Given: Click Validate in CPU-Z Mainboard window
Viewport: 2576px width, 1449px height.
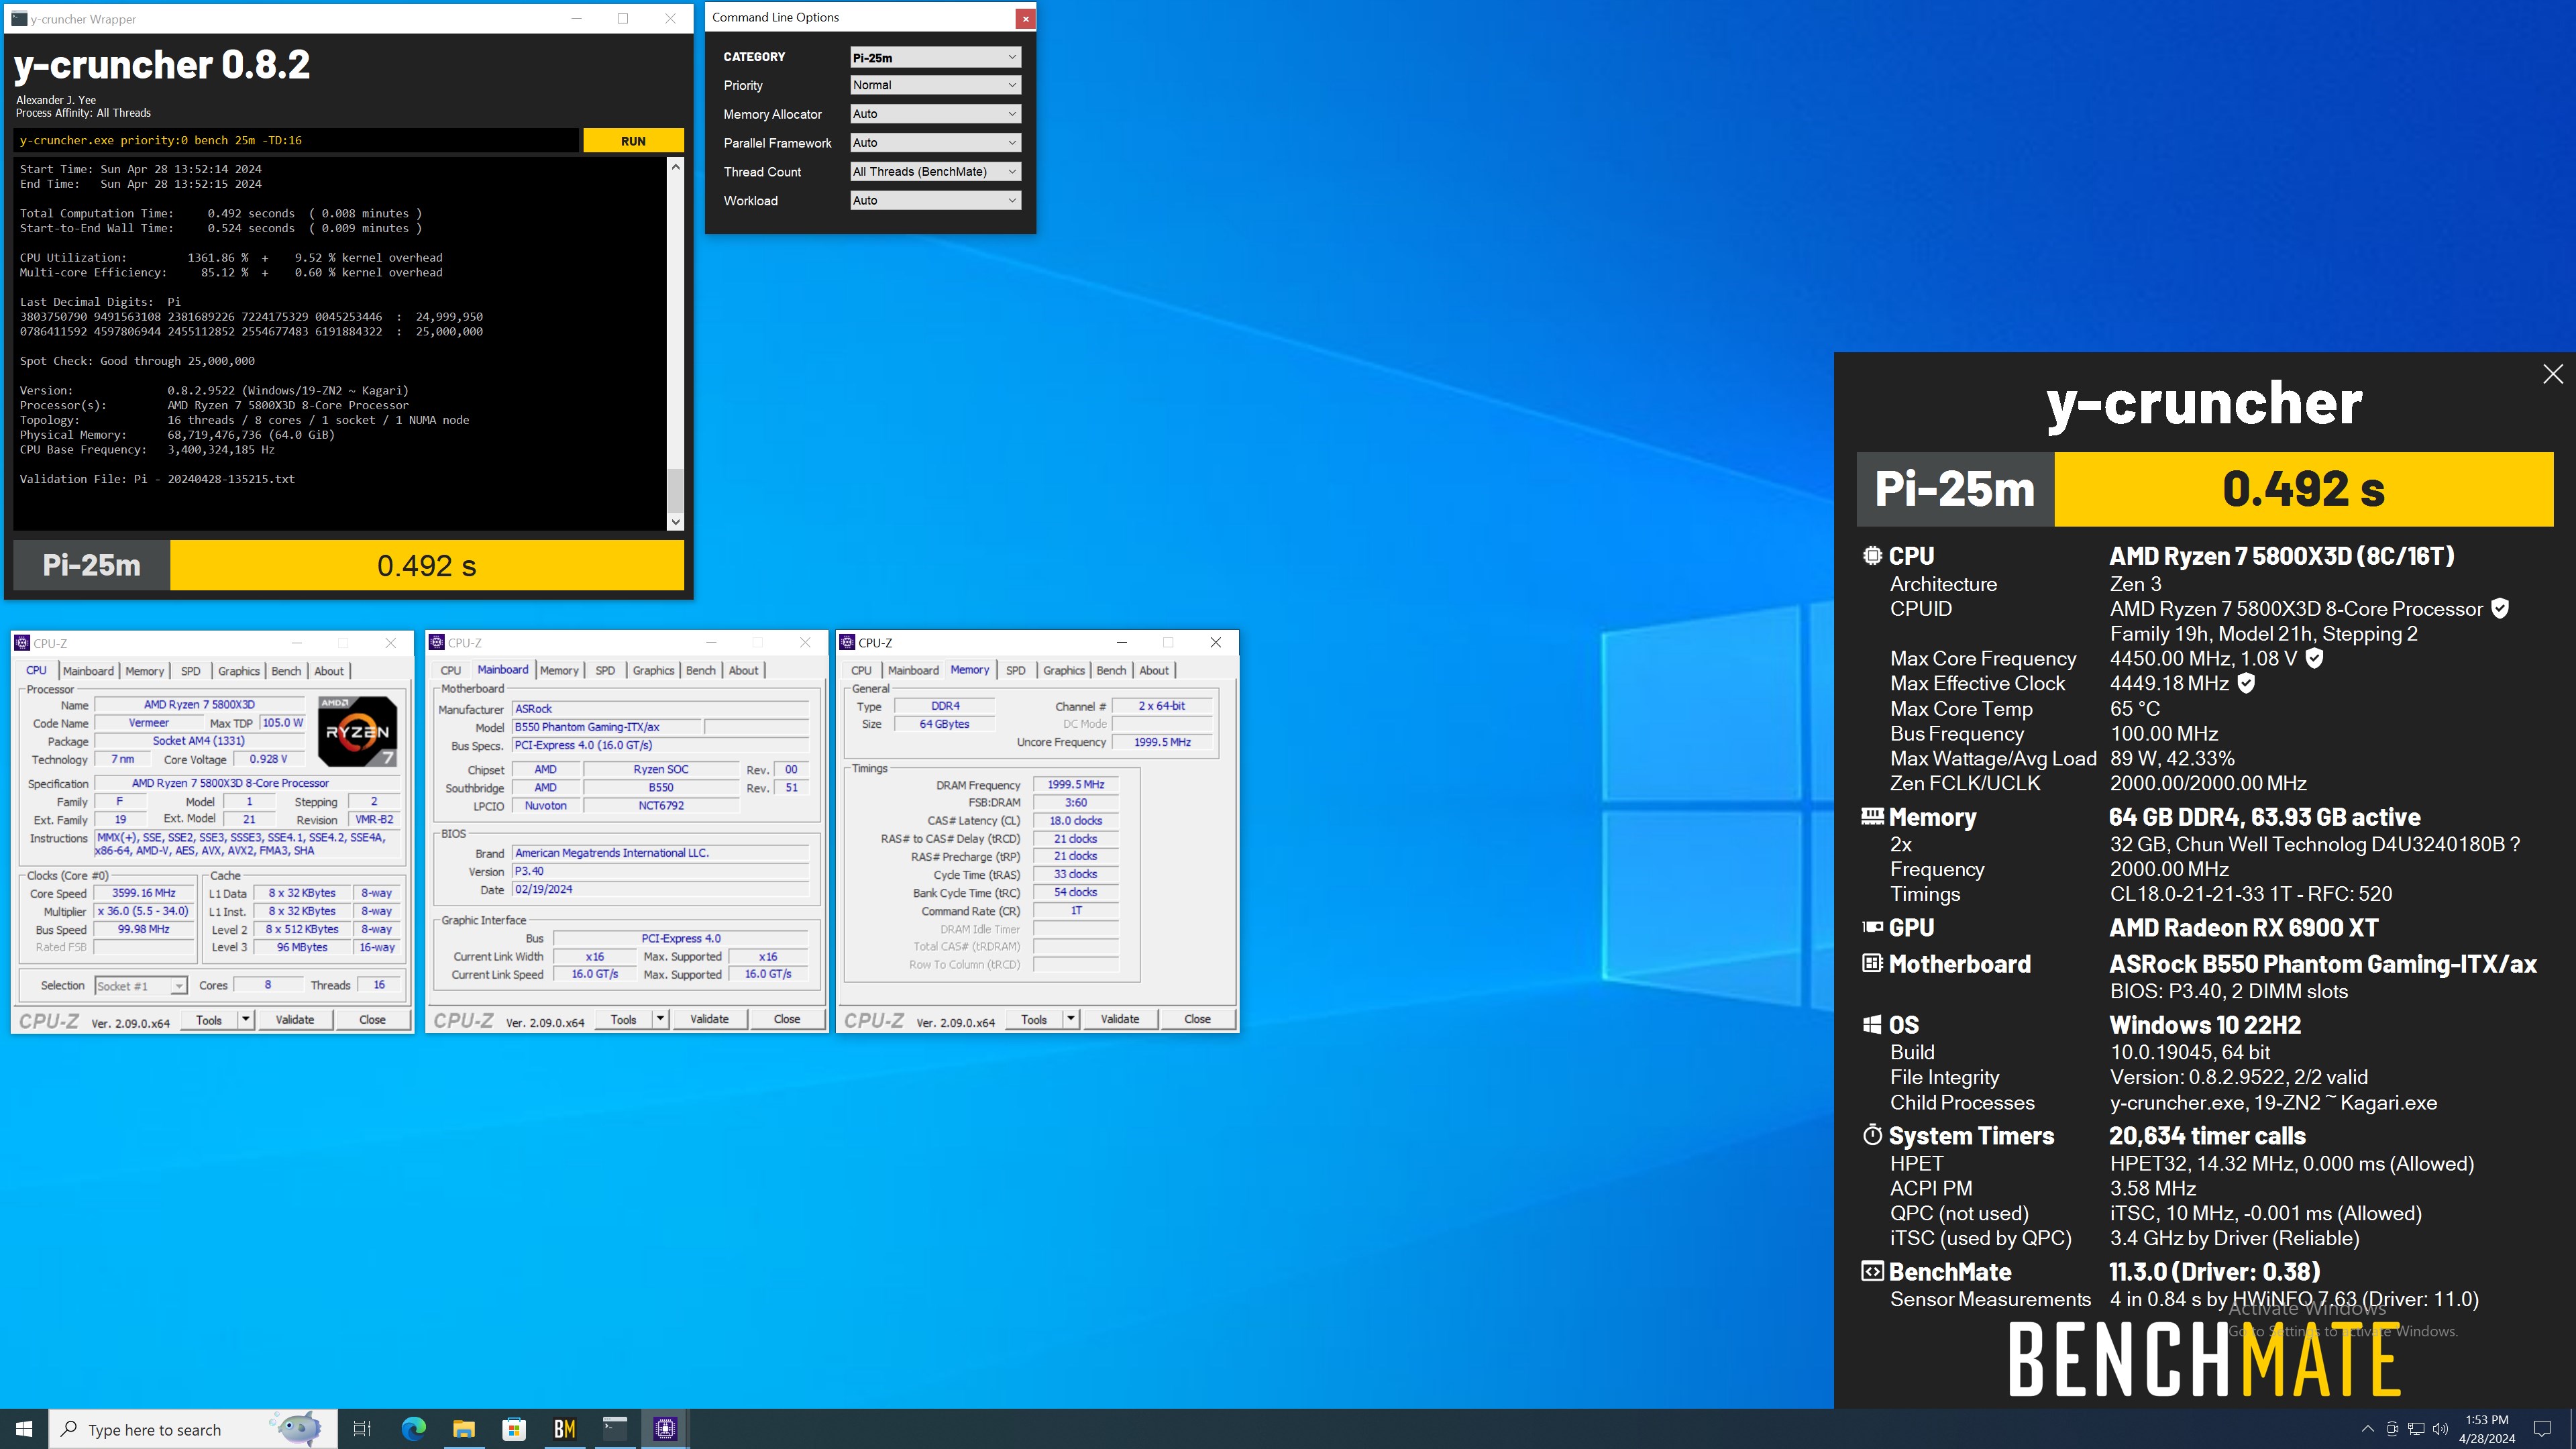Looking at the screenshot, I should pyautogui.click(x=709, y=1019).
